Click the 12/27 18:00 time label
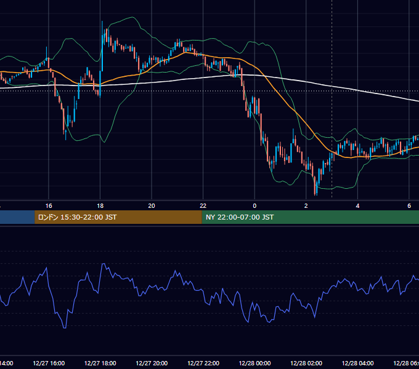The height and width of the screenshot is (369, 419). click(x=100, y=363)
